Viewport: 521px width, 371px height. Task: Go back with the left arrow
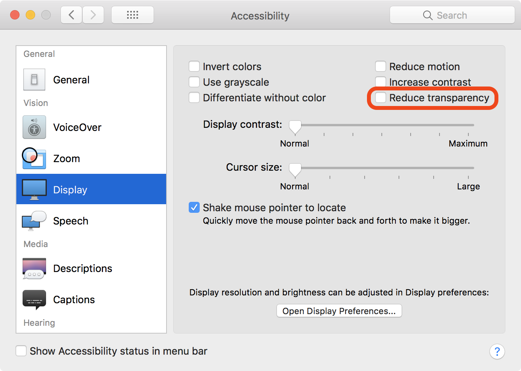pos(71,15)
